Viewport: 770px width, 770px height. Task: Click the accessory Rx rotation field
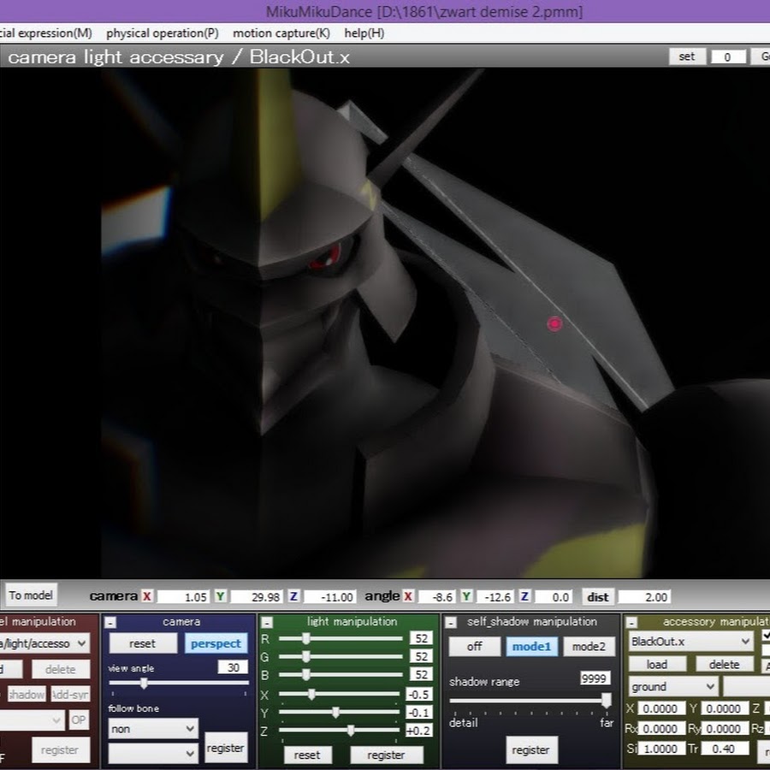tap(661, 728)
